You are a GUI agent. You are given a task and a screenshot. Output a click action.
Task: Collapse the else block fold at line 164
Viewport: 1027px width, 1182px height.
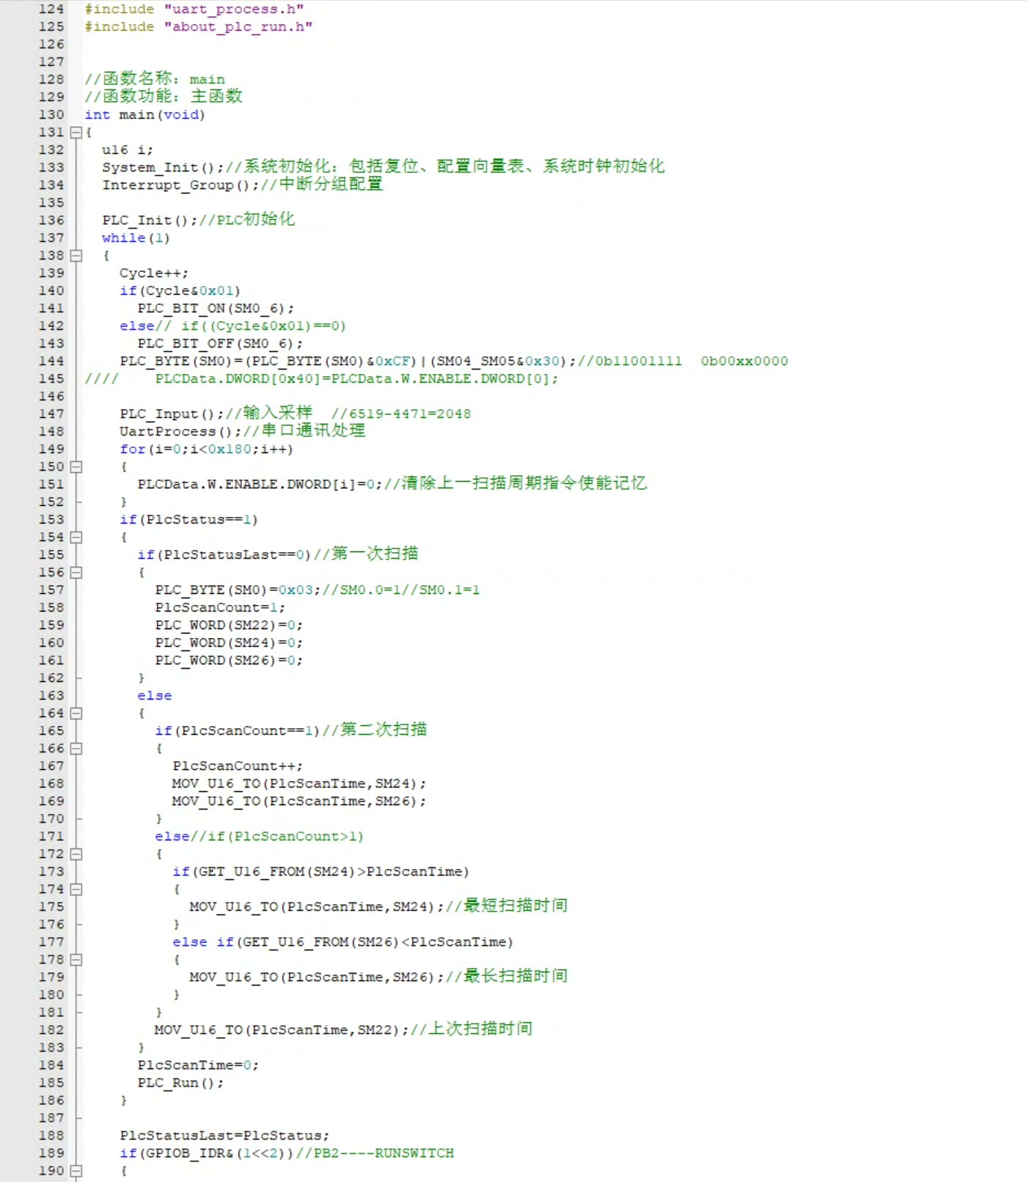[x=76, y=713]
